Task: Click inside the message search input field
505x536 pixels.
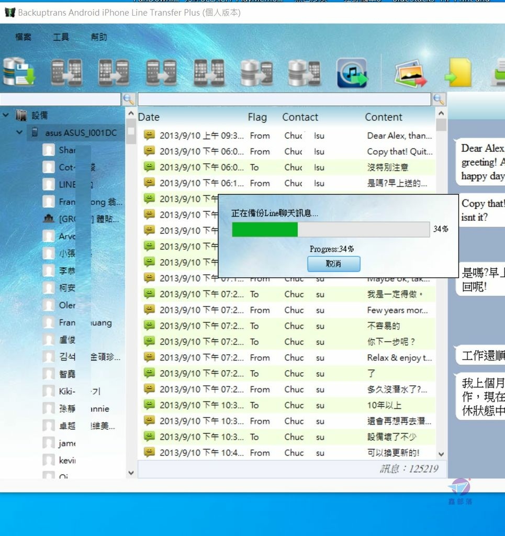Action: 284,99
